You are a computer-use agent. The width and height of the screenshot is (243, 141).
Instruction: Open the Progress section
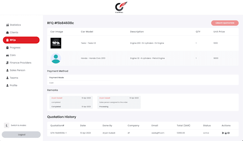point(15,47)
